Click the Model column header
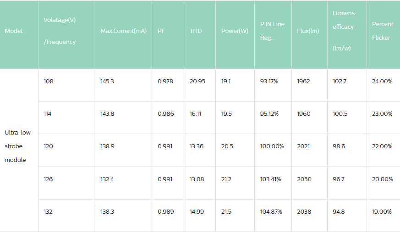 coord(14,31)
